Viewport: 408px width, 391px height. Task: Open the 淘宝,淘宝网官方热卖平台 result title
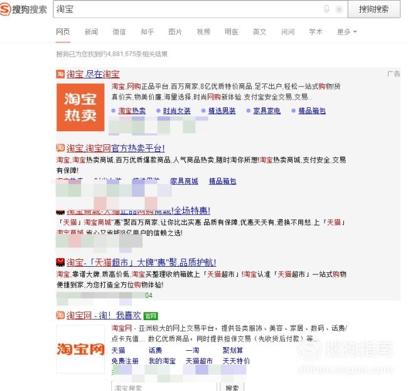click(x=115, y=148)
